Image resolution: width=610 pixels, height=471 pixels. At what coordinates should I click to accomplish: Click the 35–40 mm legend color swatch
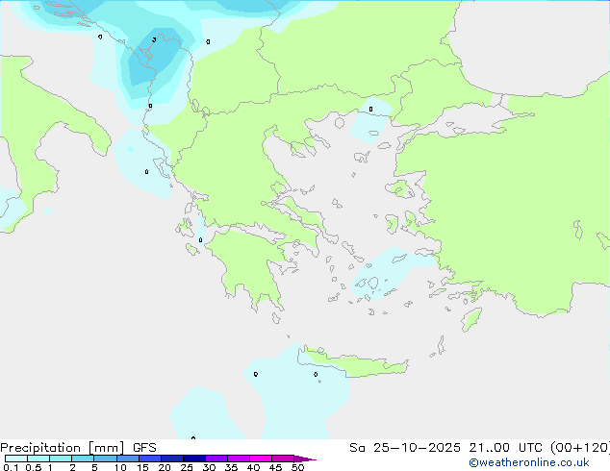click(x=239, y=459)
